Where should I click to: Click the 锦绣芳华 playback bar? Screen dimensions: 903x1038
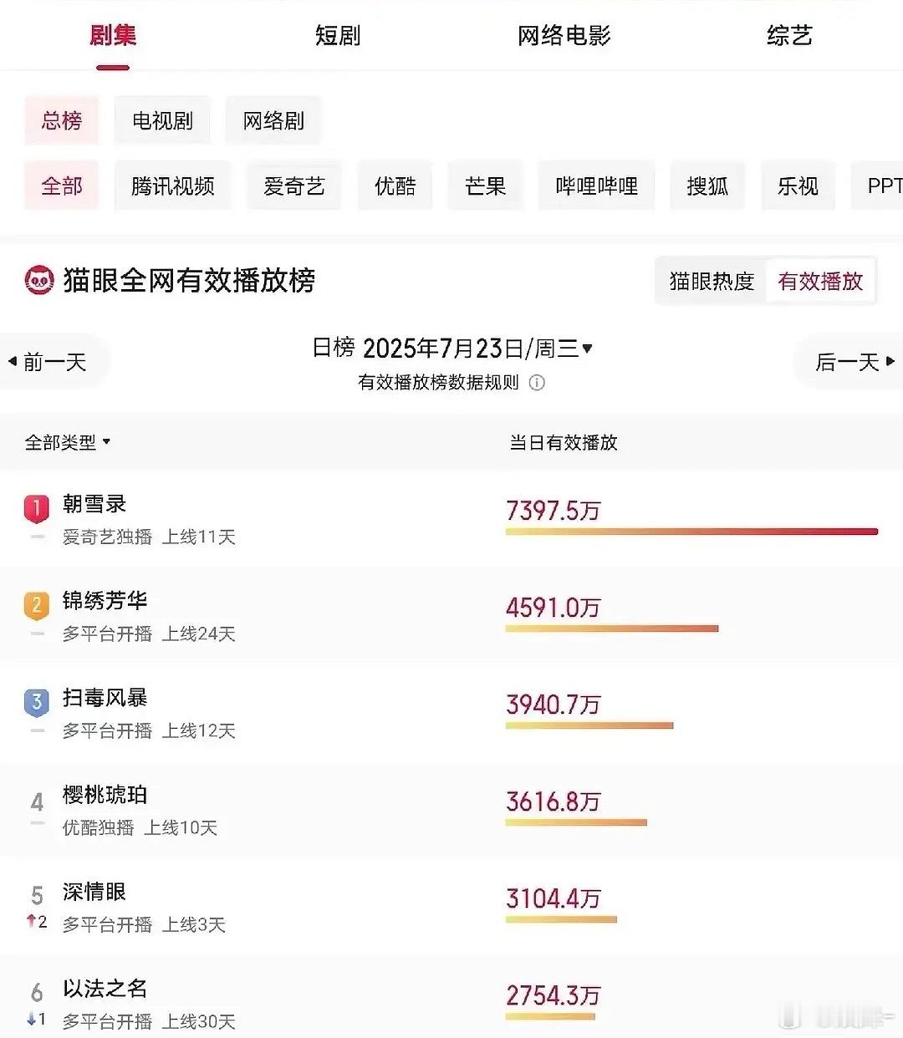[612, 628]
